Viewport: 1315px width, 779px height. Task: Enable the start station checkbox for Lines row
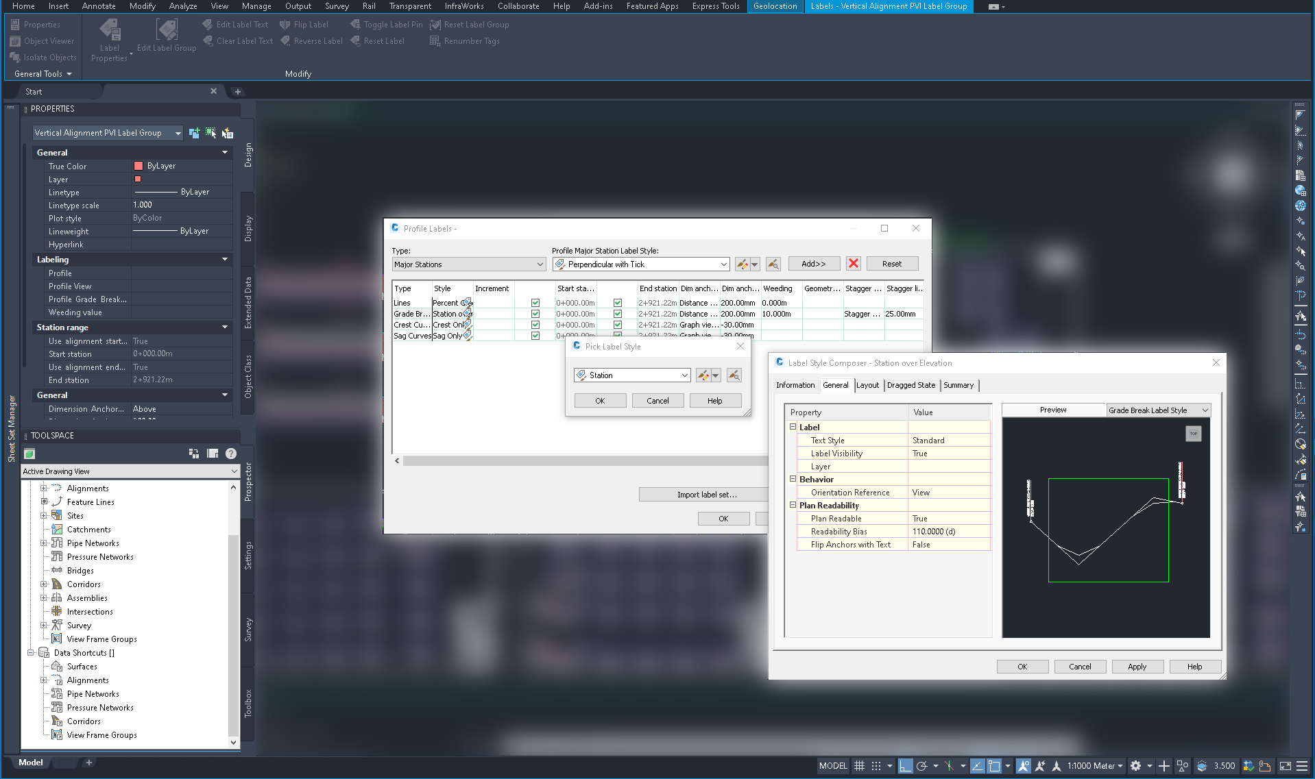point(535,302)
